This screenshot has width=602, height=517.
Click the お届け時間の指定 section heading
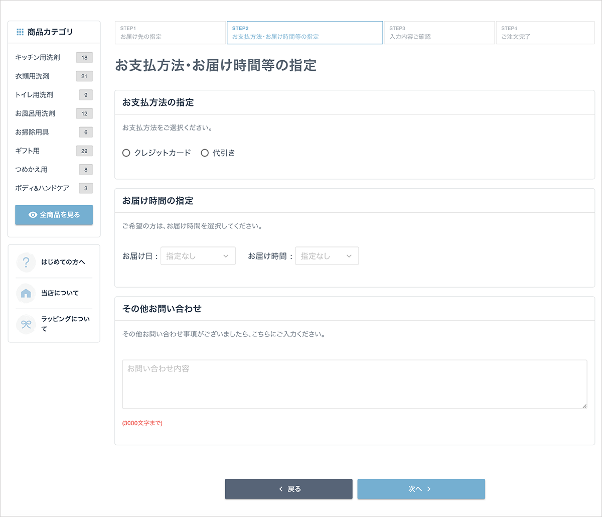pos(158,201)
